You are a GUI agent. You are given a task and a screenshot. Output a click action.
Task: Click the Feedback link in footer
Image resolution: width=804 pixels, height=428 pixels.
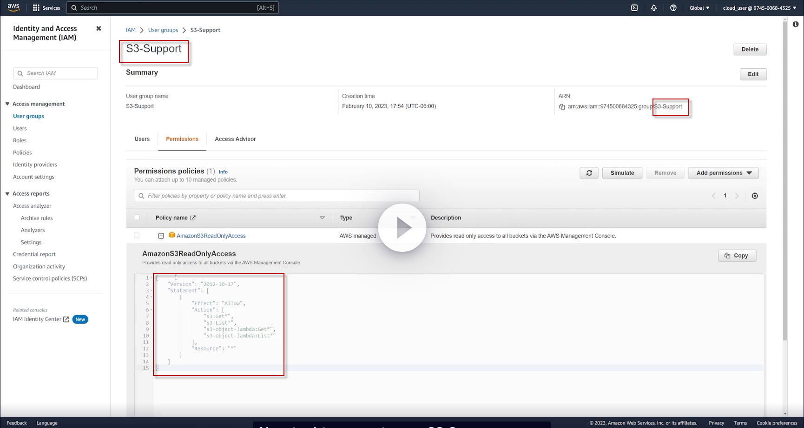[x=17, y=423]
